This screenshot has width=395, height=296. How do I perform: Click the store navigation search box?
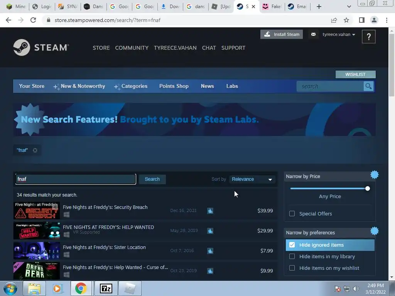330,86
